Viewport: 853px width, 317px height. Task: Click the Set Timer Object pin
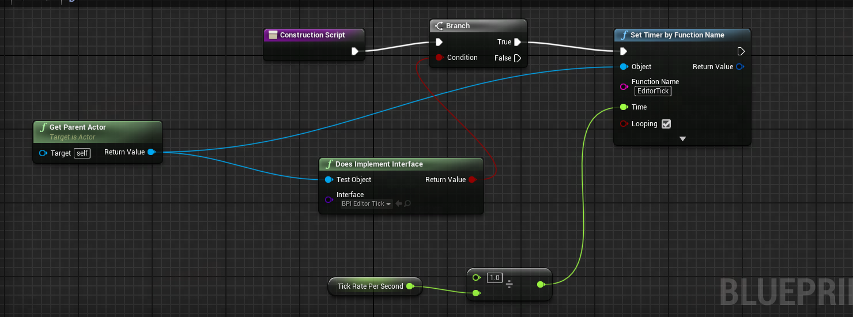(624, 67)
